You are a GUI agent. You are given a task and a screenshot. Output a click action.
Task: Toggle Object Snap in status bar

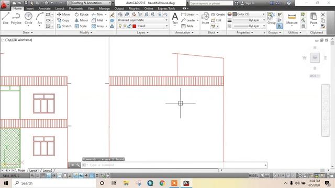[x=59, y=175]
